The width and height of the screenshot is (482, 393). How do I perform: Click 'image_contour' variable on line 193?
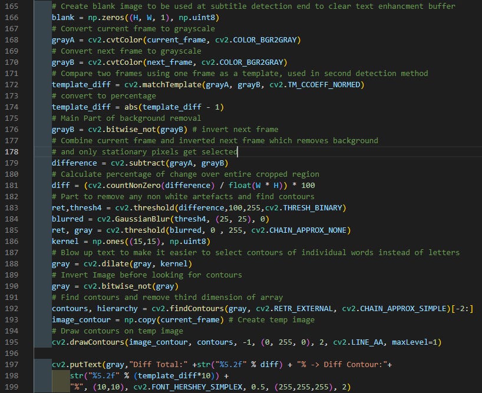point(81,320)
